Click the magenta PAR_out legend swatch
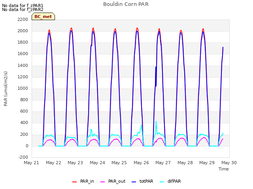Viewport: 253px width, 189px height. click(102, 182)
